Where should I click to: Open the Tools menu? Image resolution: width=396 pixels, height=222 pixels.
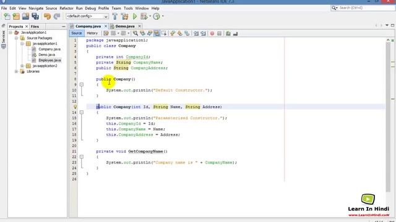pyautogui.click(x=128, y=8)
